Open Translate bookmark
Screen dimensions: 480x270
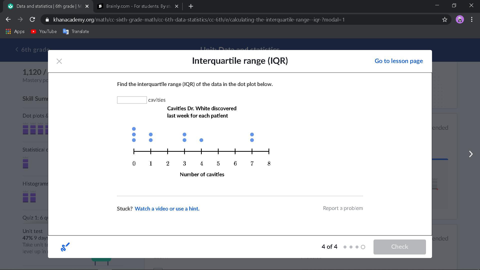[x=76, y=31]
